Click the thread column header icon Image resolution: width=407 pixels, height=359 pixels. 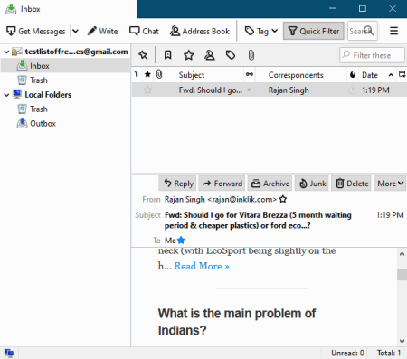(x=137, y=74)
